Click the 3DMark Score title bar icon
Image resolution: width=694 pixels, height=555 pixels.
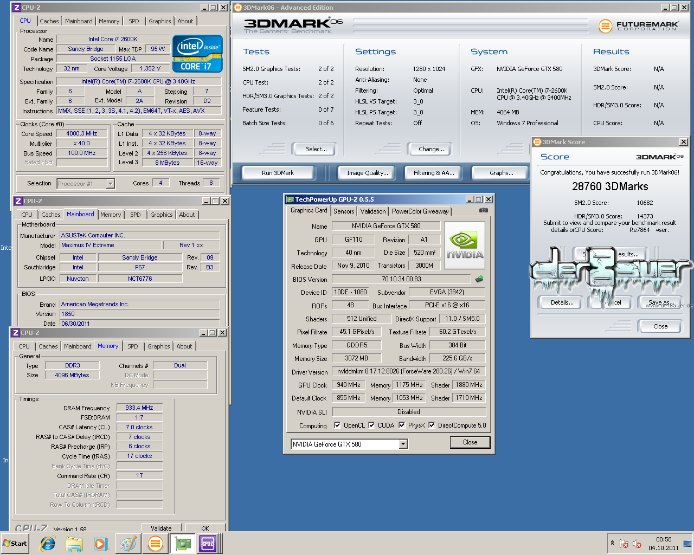click(537, 142)
